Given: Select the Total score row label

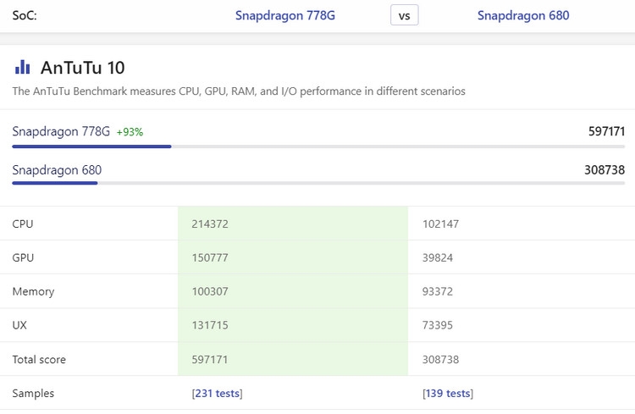Looking at the screenshot, I should [x=39, y=359].
